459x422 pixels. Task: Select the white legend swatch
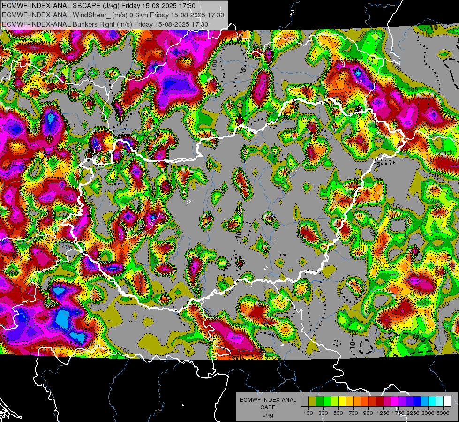tap(447, 401)
